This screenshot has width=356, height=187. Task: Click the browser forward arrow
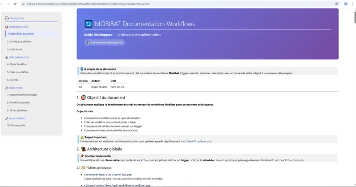pyautogui.click(x=8, y=4)
